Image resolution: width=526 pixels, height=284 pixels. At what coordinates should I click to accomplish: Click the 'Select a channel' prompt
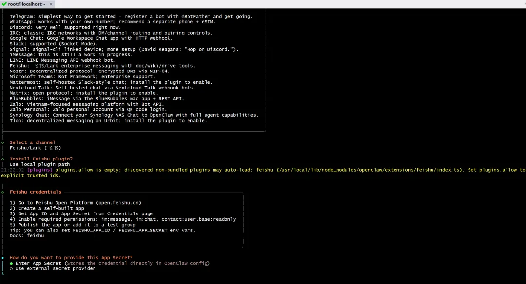(x=33, y=142)
